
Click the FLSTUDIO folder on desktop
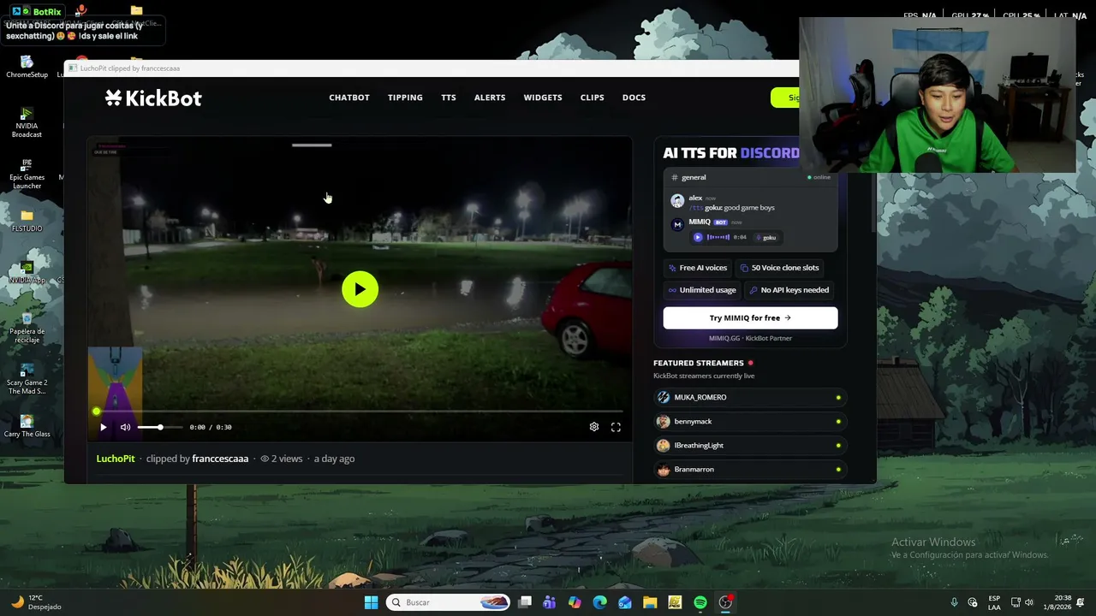(x=27, y=222)
